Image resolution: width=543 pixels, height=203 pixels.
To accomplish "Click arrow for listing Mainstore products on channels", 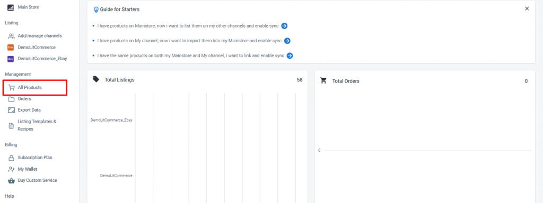I will (x=284, y=26).
